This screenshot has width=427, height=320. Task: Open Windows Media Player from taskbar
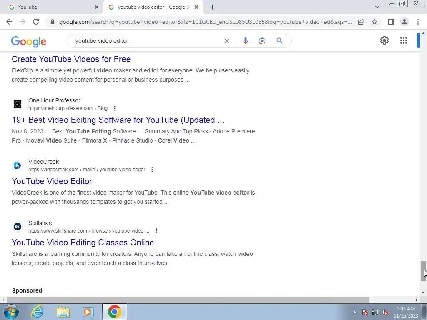(88, 312)
